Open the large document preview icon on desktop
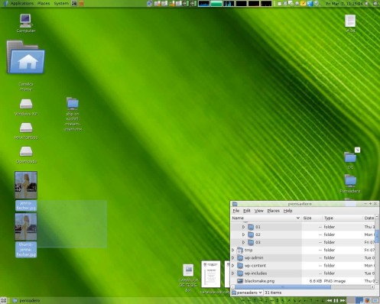The image size is (380, 304). click(x=211, y=274)
